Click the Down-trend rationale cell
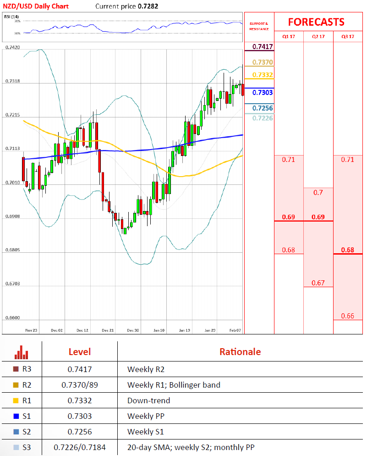This screenshot has width=367, height=456. click(148, 401)
